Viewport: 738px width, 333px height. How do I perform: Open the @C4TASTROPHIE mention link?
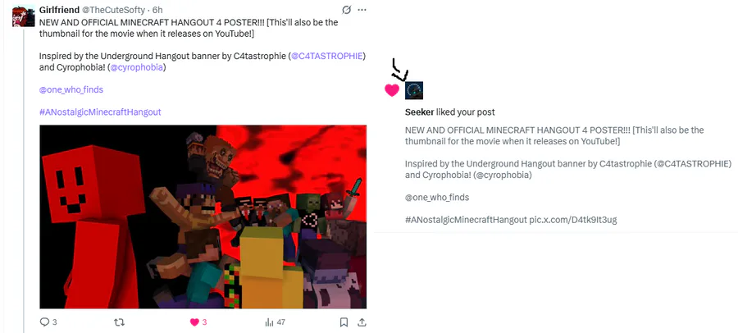(327, 56)
